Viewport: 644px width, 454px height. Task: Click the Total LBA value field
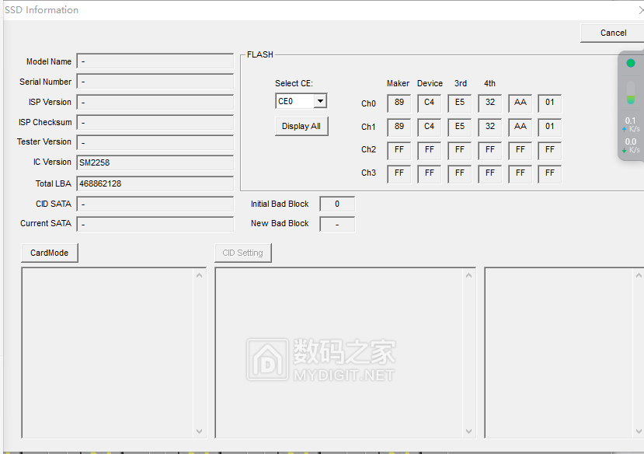[x=155, y=184]
